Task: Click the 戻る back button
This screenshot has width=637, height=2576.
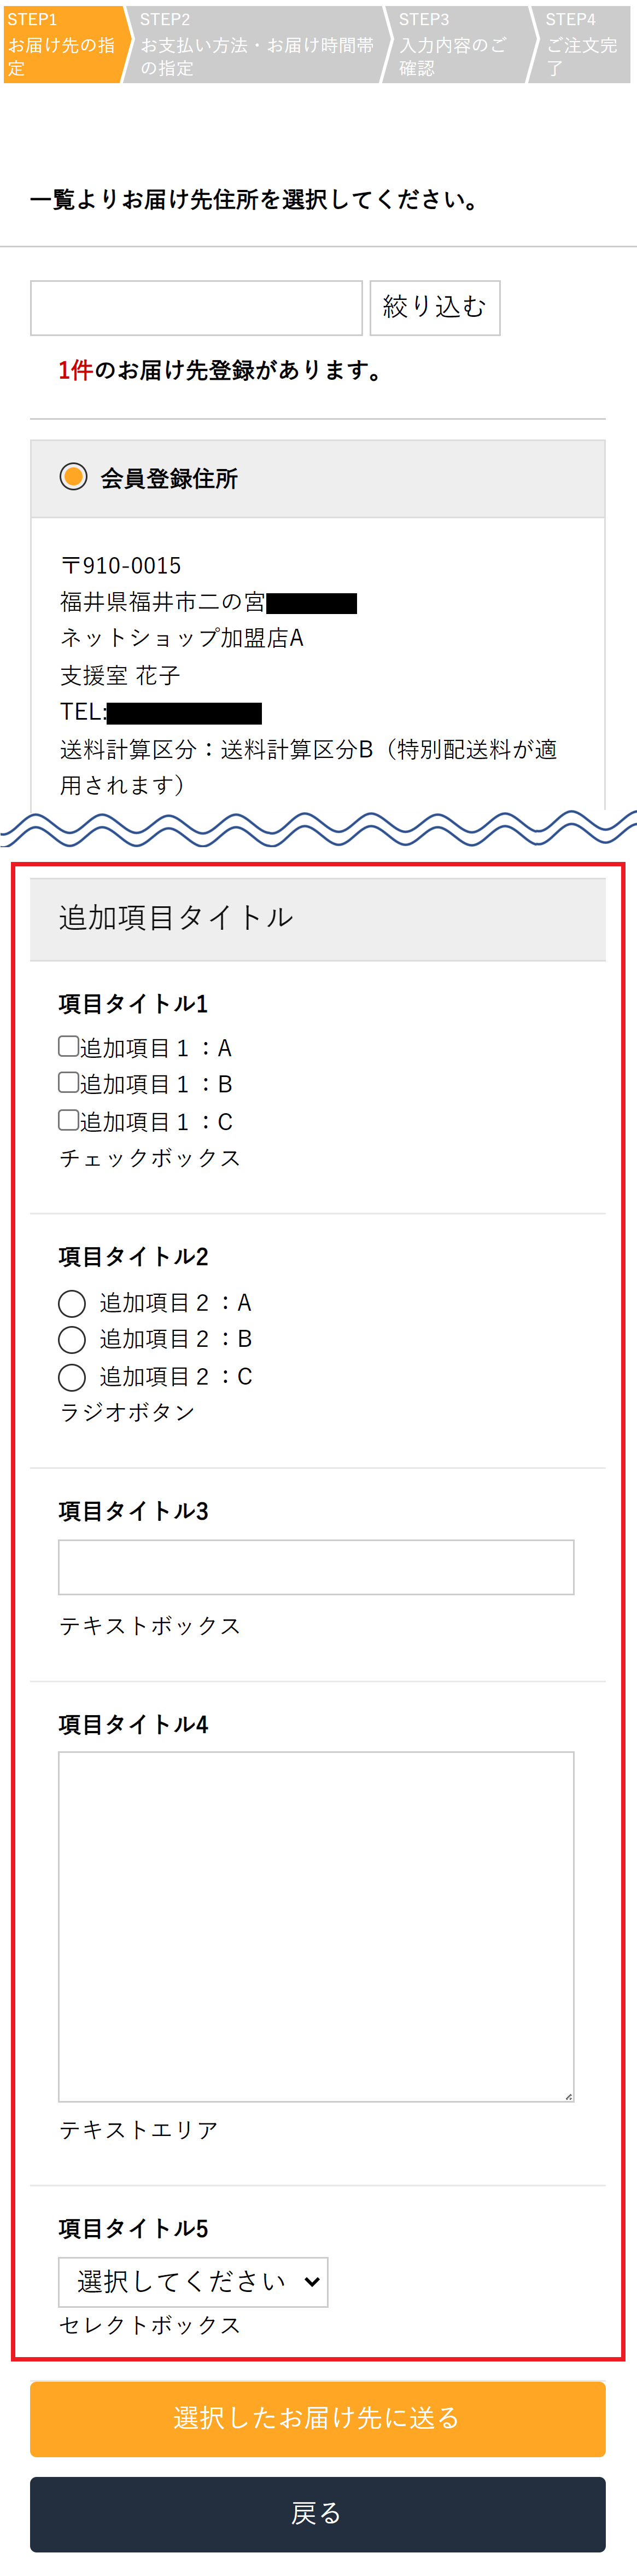Action: (x=318, y=2513)
